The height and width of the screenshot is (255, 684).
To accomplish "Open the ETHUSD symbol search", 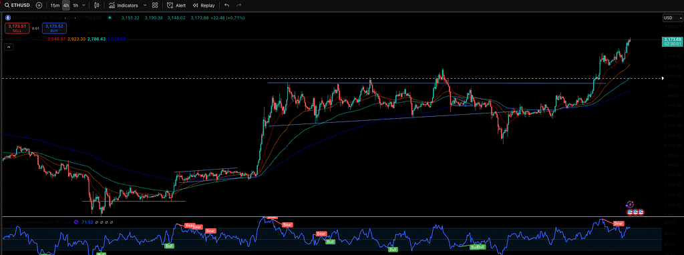I will pyautogui.click(x=17, y=5).
